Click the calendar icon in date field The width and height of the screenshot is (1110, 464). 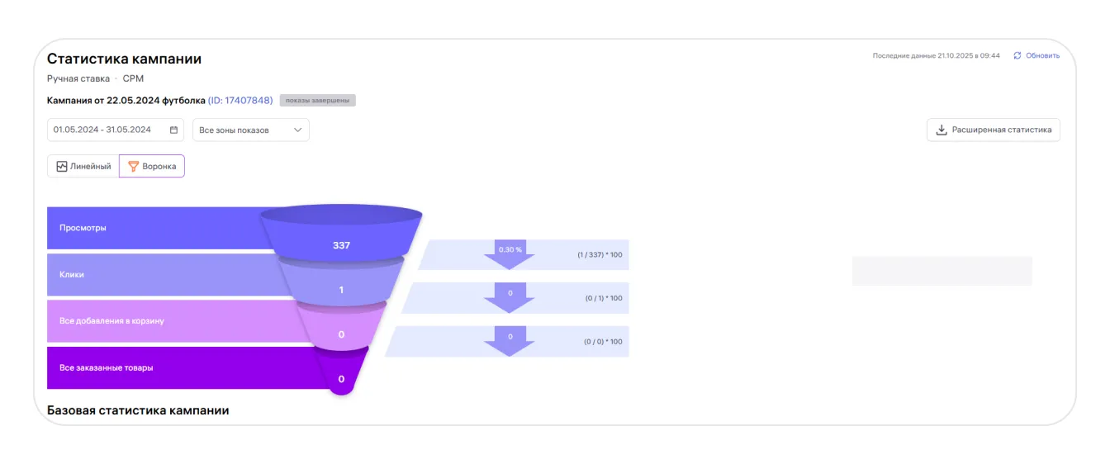[173, 130]
